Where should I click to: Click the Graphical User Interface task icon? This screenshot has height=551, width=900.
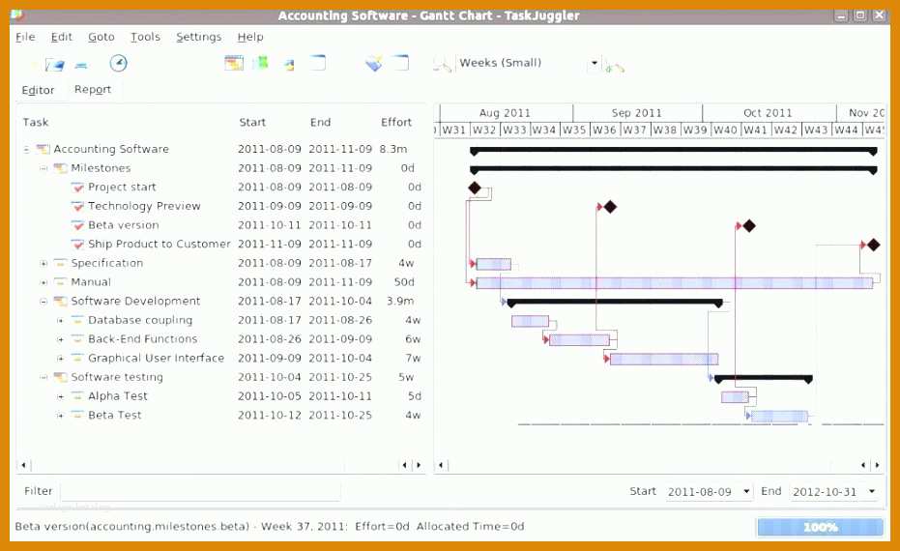tap(77, 358)
